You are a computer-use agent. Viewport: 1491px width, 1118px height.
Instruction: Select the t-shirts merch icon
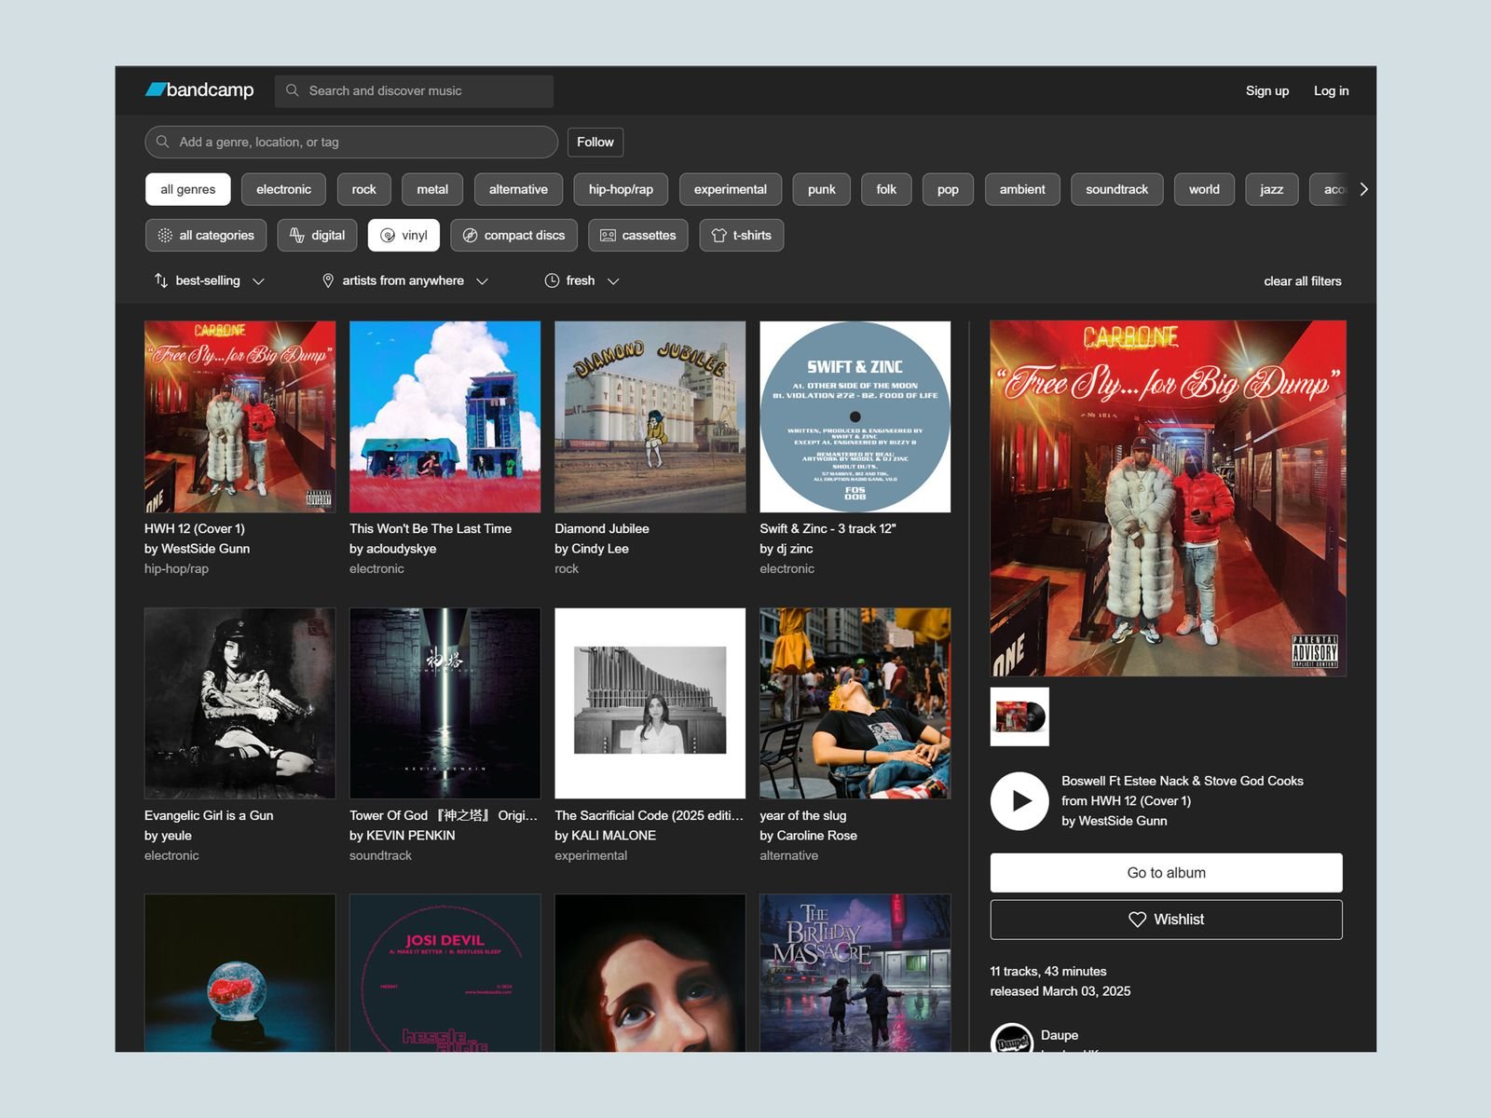click(718, 235)
